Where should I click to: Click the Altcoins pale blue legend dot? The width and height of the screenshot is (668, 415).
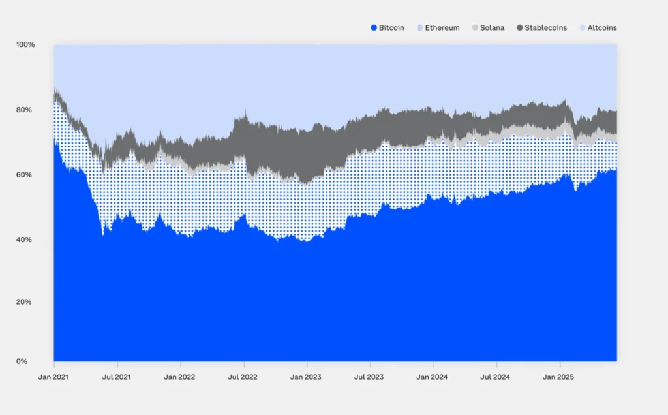[583, 28]
